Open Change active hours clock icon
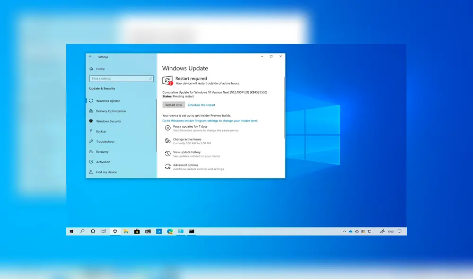 167,141
